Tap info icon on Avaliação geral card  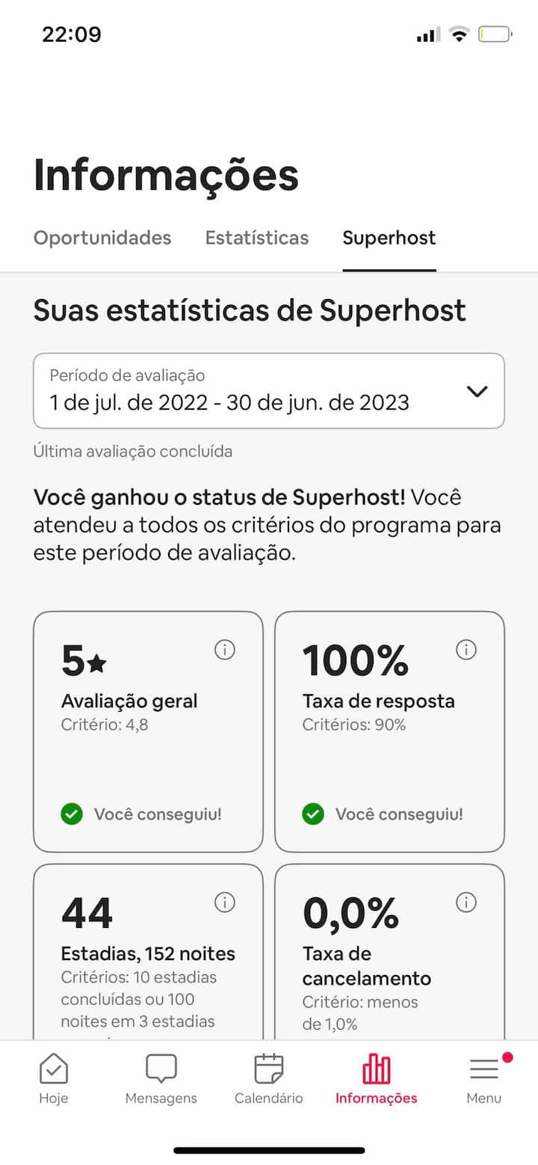tap(224, 650)
